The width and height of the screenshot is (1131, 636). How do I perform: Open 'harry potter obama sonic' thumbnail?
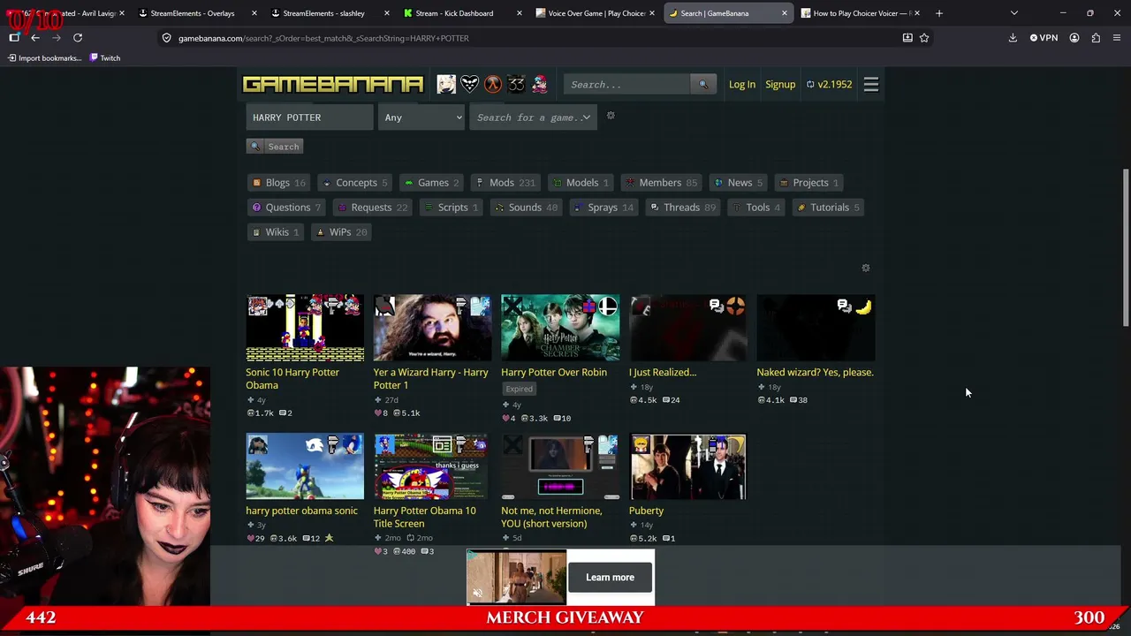pyautogui.click(x=305, y=466)
